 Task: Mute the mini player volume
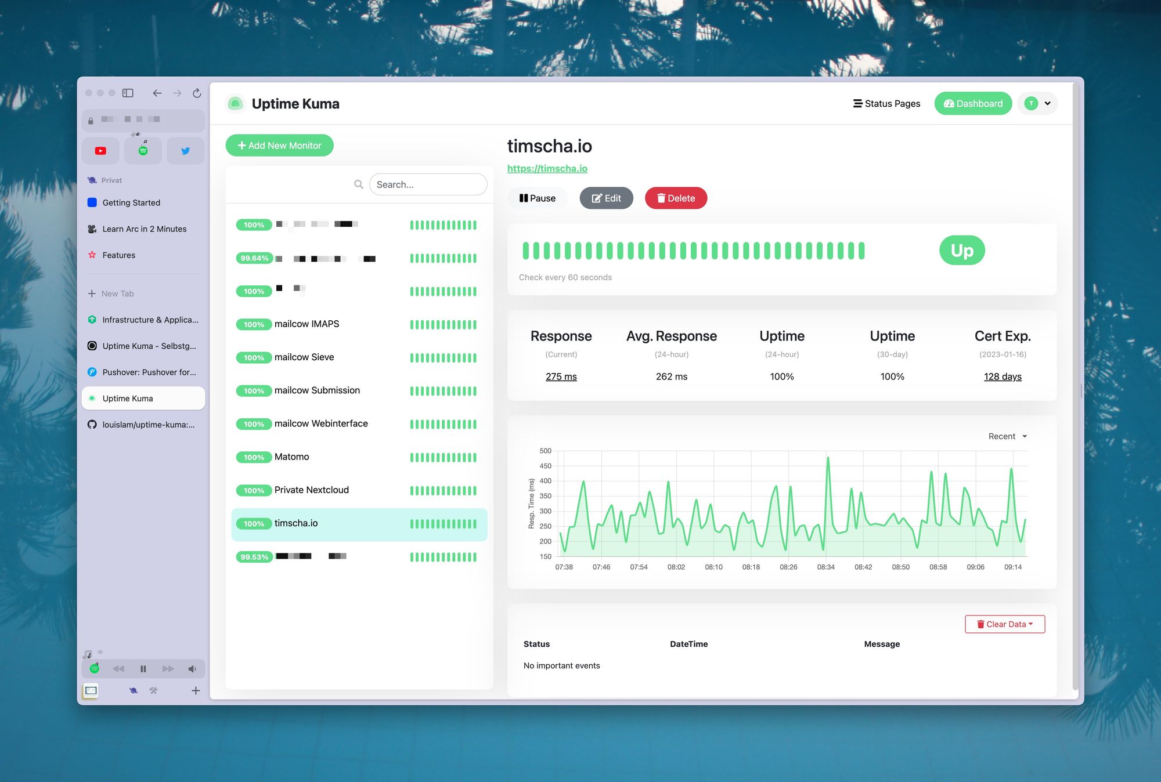(192, 669)
